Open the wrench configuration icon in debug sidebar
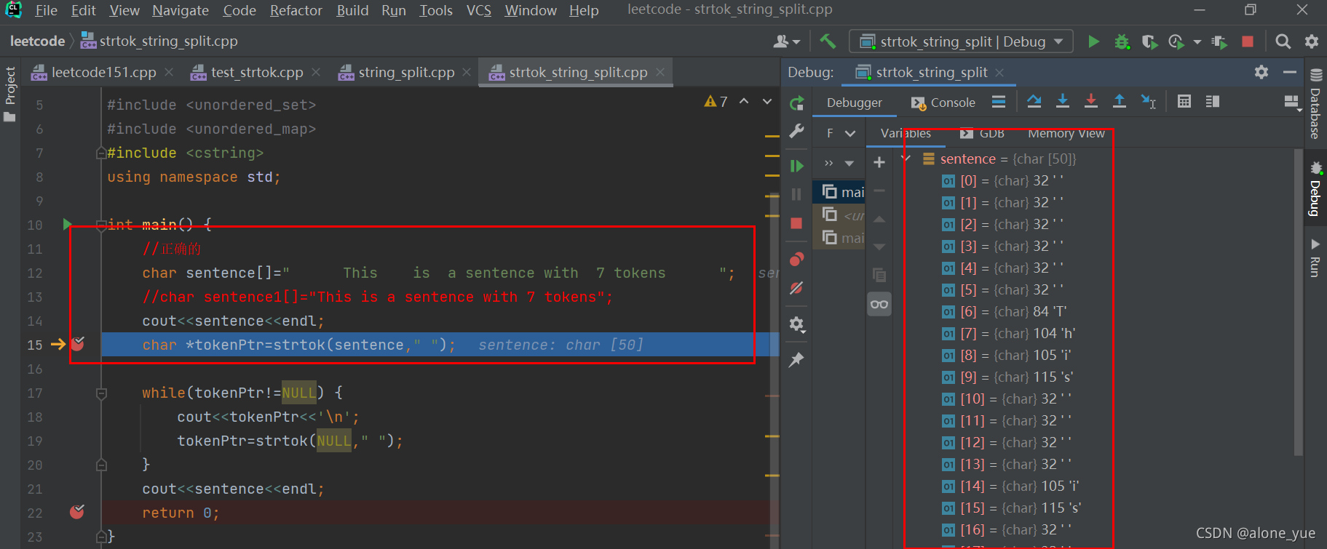 pyautogui.click(x=797, y=132)
